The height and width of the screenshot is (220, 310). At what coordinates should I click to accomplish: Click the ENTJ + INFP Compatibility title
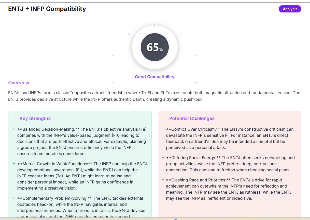click(x=47, y=9)
